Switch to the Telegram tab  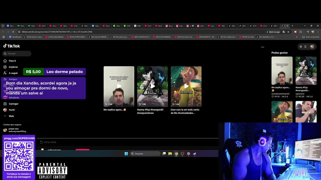(x=96, y=26)
